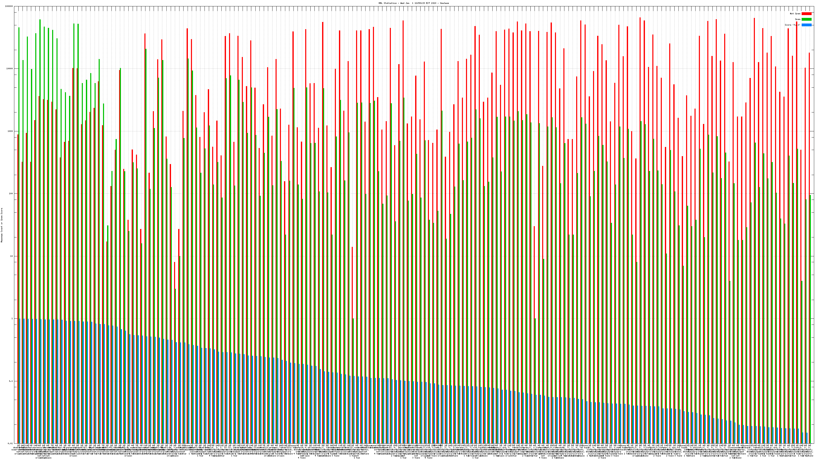The image size is (818, 460).
Task: Click the 100 y-axis tick label
Action: coord(11,194)
